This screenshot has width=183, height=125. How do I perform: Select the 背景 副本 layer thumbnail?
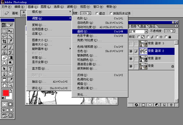tap(143, 59)
